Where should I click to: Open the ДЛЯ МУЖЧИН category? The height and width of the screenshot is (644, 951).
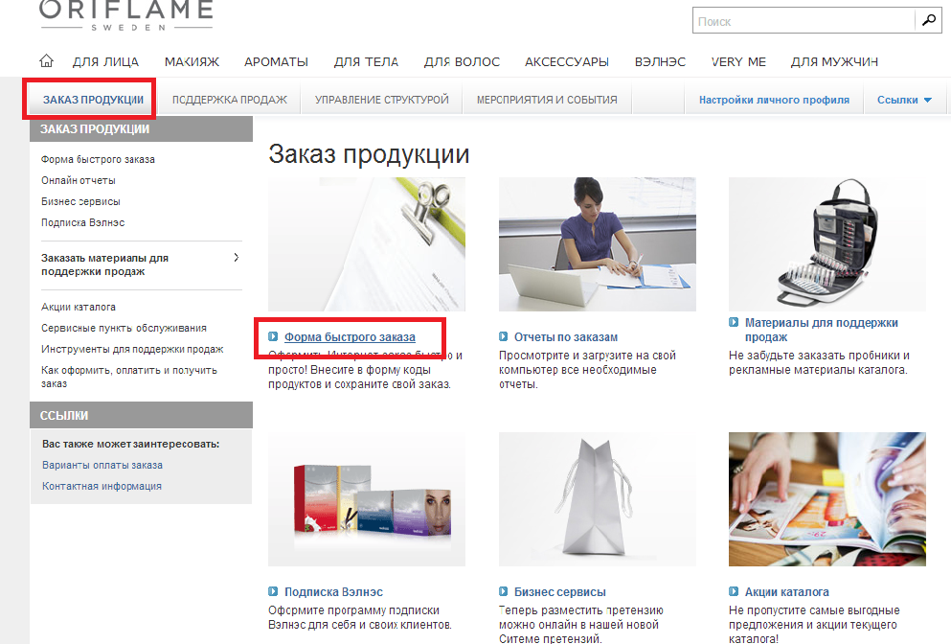click(834, 62)
